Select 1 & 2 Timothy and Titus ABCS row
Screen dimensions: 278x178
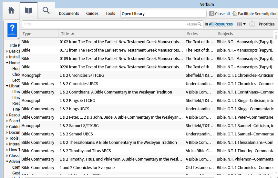point(147,151)
